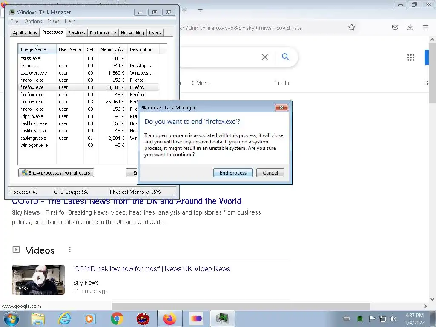Select the Users tab
Screen dimensions: 436x327
(155, 32)
